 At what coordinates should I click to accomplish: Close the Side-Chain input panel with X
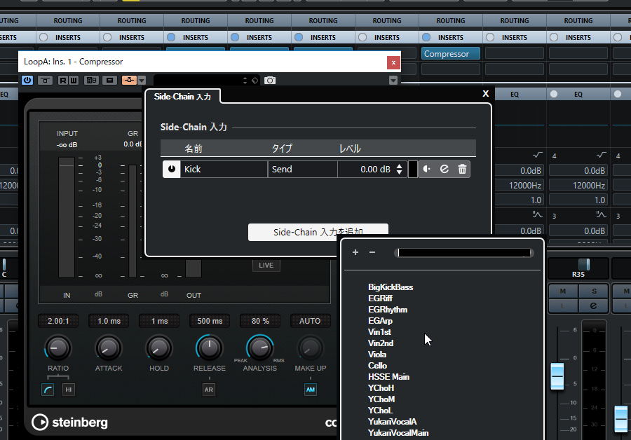(x=486, y=94)
